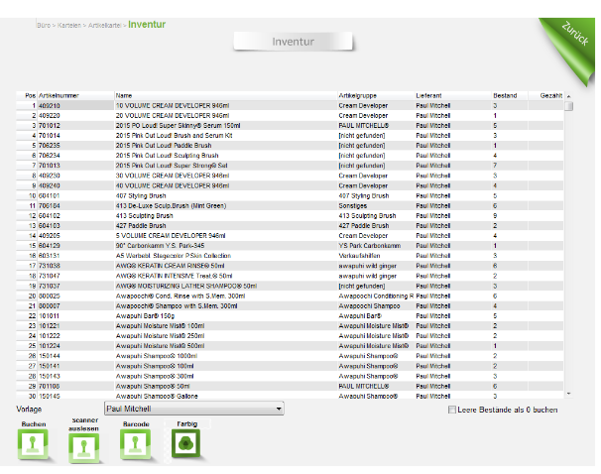
Task: Select Awapuhi Moisture Mist® 250ml
Action: (161, 336)
